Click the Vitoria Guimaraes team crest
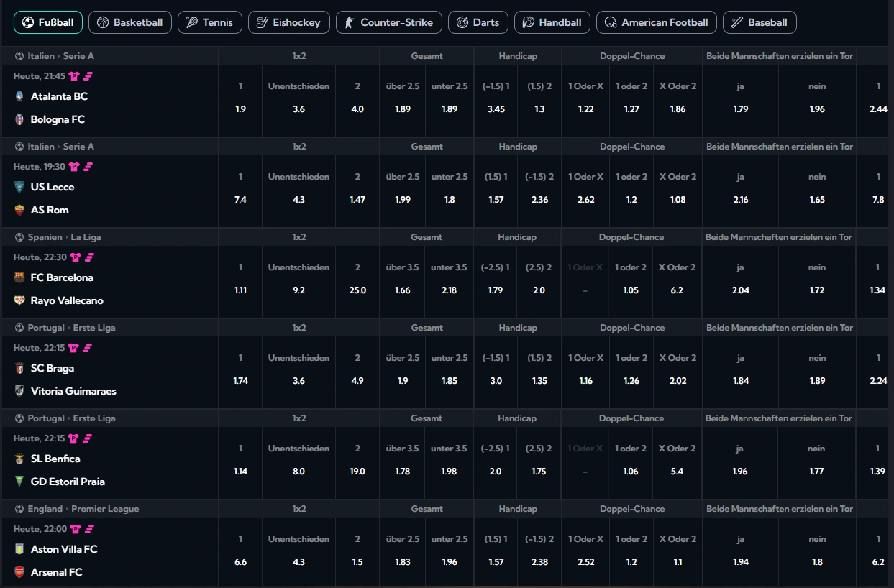The height and width of the screenshot is (588, 894). pos(19,391)
